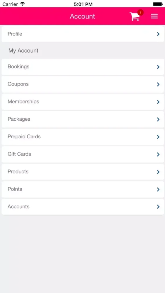Open the hamburger menu icon

[154, 16]
